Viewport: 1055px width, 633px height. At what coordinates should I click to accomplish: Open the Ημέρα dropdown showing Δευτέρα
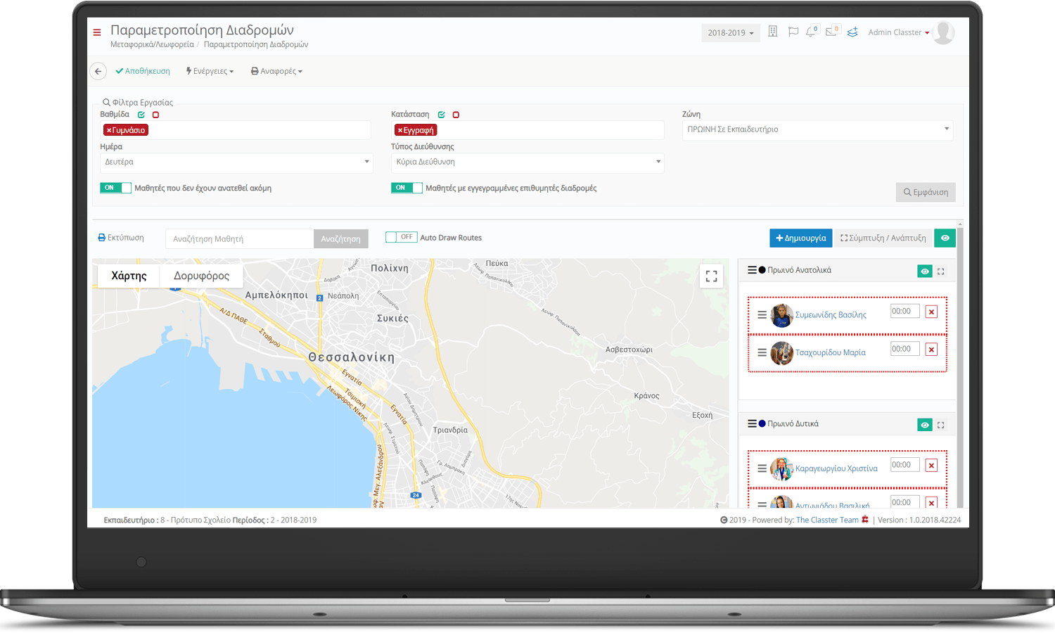(x=236, y=162)
